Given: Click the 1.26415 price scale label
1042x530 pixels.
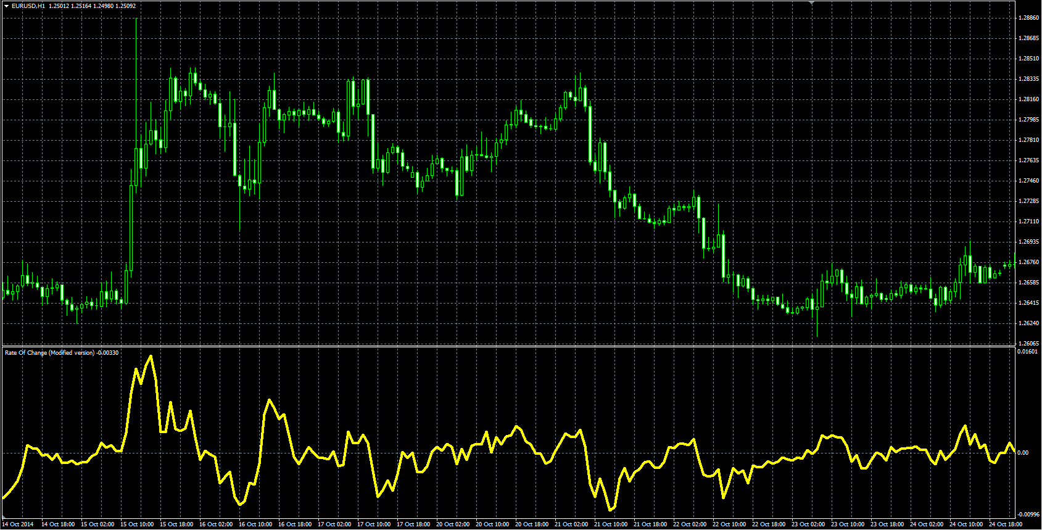Looking at the screenshot, I should point(1029,303).
